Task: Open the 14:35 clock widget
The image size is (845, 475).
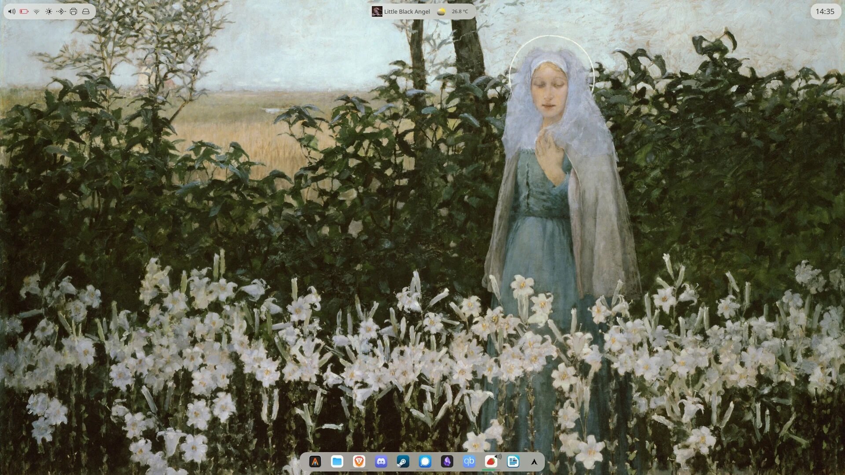Action: coord(825,11)
